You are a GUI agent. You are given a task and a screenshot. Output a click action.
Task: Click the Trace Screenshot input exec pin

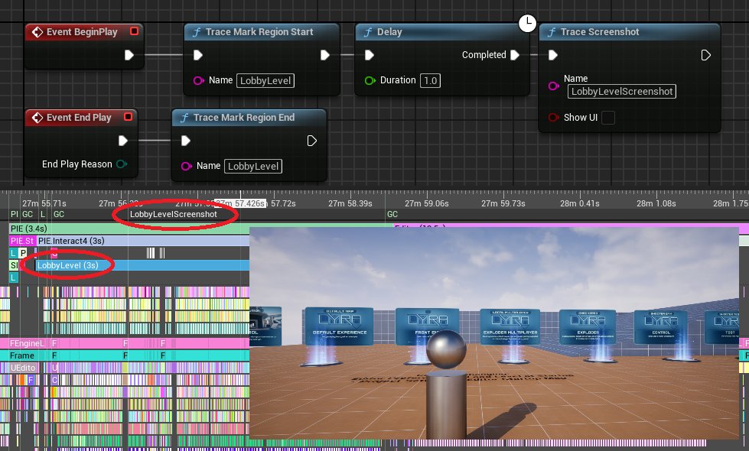pyautogui.click(x=552, y=55)
